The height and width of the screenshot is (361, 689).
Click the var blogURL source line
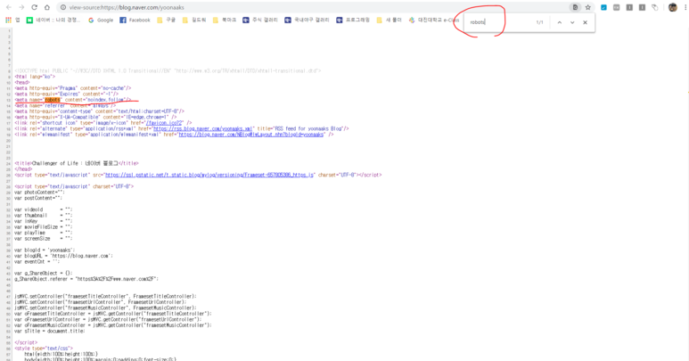coord(63,256)
